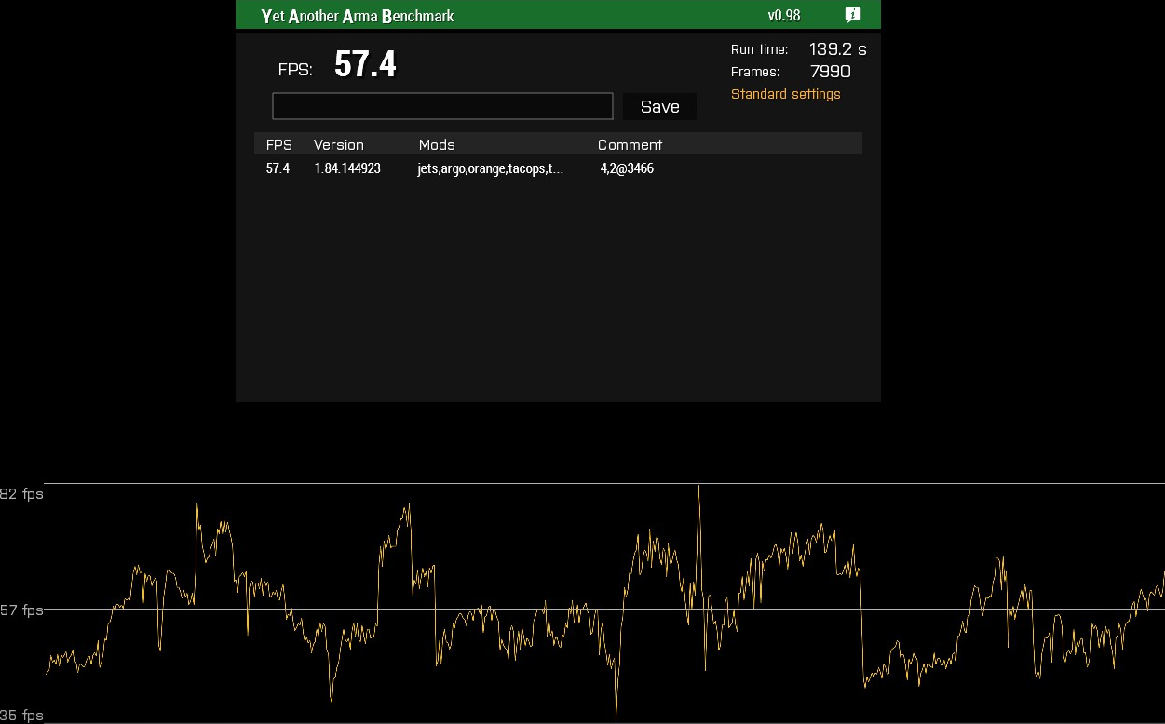Click the mods list jets,argo,orange,tacops
The image size is (1165, 724).
(x=490, y=168)
